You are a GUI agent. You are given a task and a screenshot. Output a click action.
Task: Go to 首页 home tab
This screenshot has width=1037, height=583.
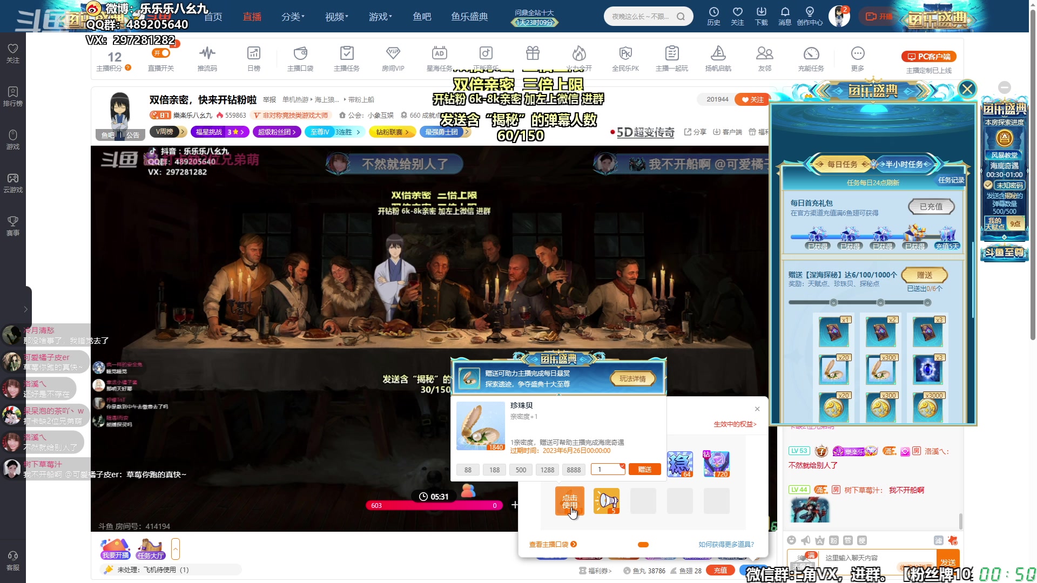213,17
